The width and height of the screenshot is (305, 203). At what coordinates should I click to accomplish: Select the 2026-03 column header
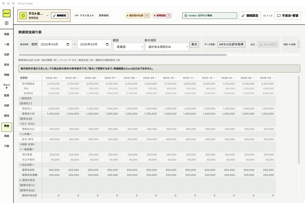coord(266,78)
